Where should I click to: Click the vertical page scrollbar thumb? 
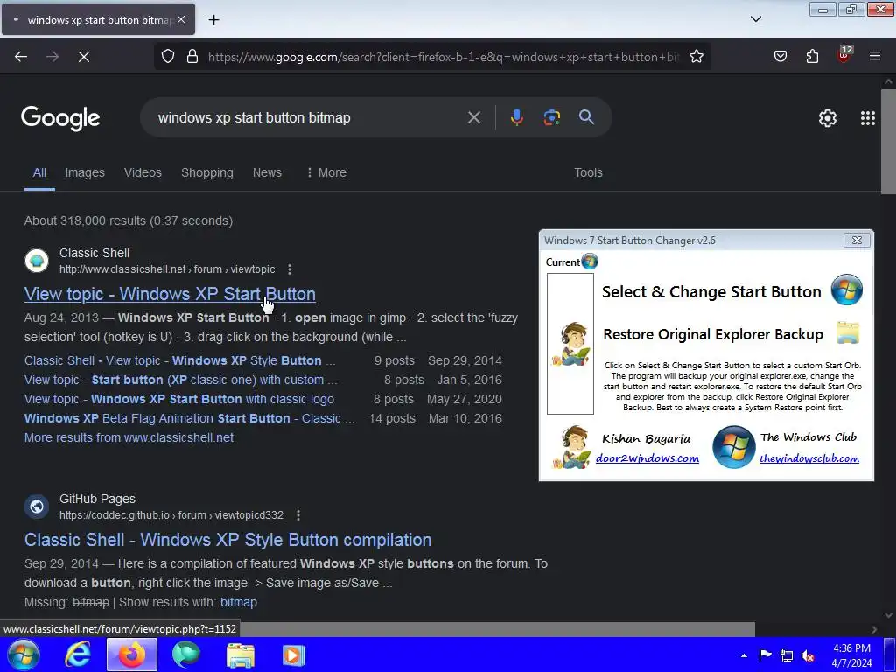[888, 142]
